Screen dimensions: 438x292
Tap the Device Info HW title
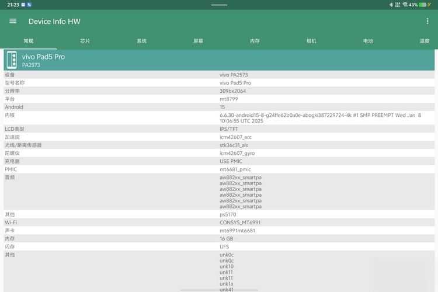pos(54,22)
